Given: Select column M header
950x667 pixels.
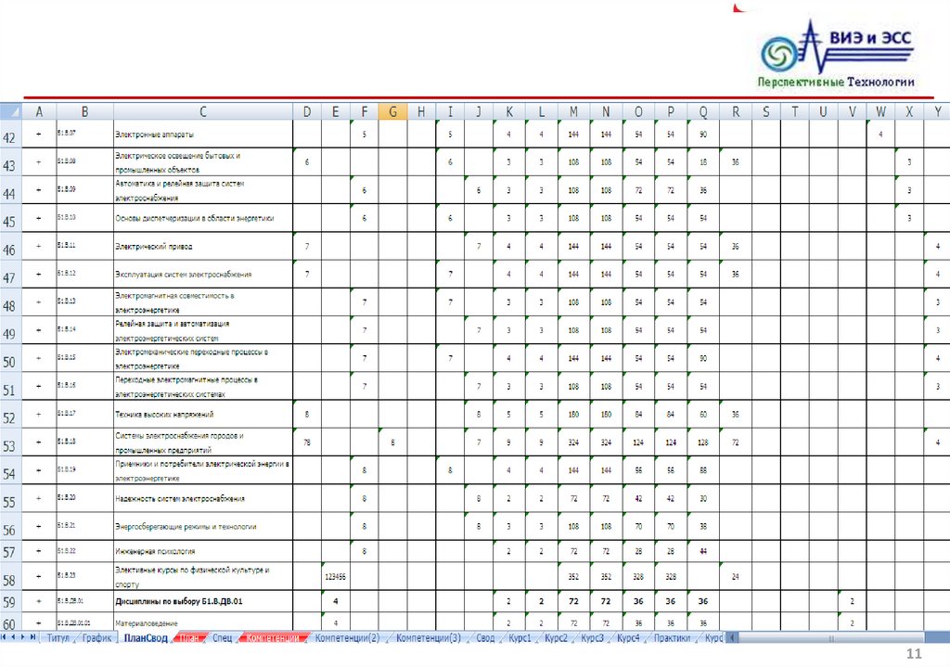Looking at the screenshot, I should (573, 111).
